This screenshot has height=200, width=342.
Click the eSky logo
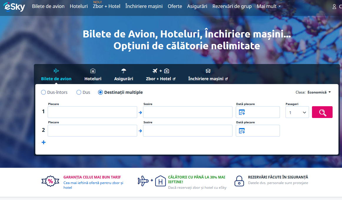pos(14,6)
